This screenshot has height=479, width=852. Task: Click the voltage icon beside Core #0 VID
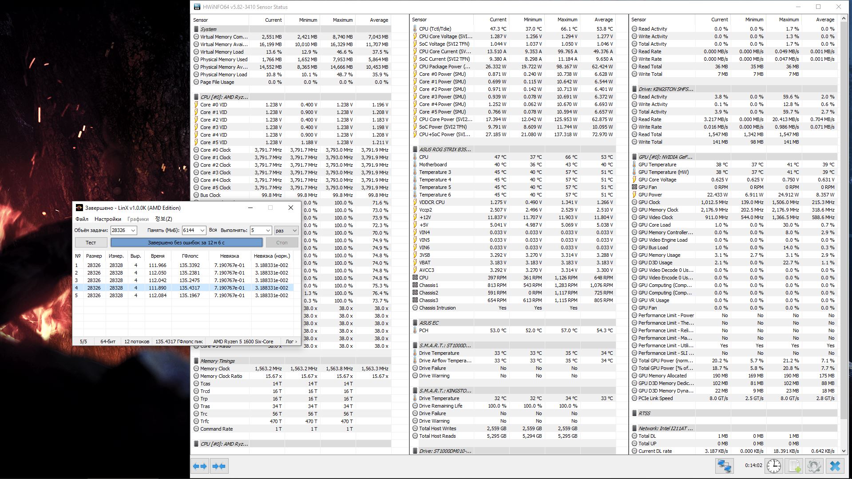(x=196, y=105)
